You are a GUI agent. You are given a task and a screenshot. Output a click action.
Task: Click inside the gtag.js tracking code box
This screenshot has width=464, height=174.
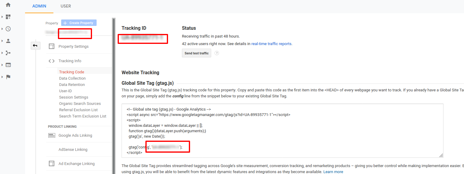[282, 131]
